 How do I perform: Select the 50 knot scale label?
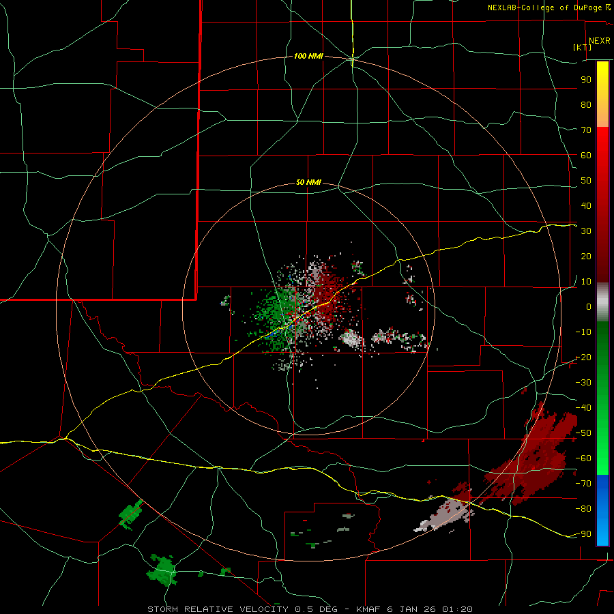tap(586, 181)
